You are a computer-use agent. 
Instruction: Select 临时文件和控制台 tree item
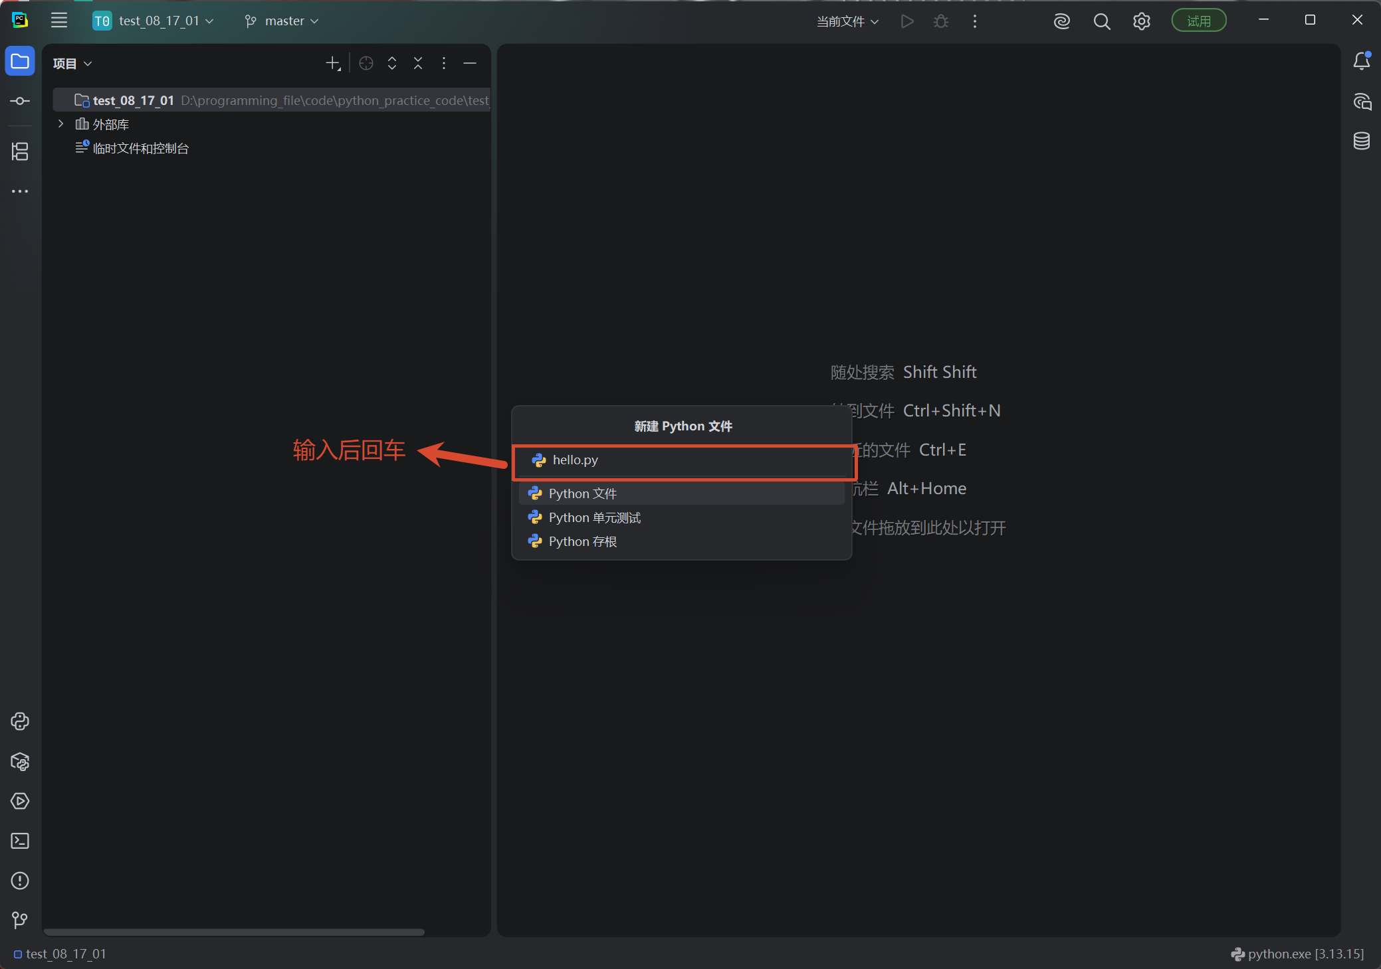pyautogui.click(x=132, y=148)
